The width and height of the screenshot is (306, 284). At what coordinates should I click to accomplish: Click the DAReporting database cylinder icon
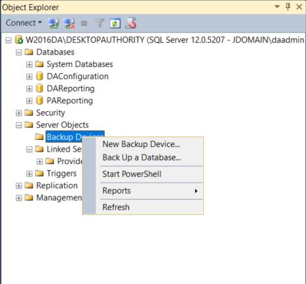pos(39,88)
